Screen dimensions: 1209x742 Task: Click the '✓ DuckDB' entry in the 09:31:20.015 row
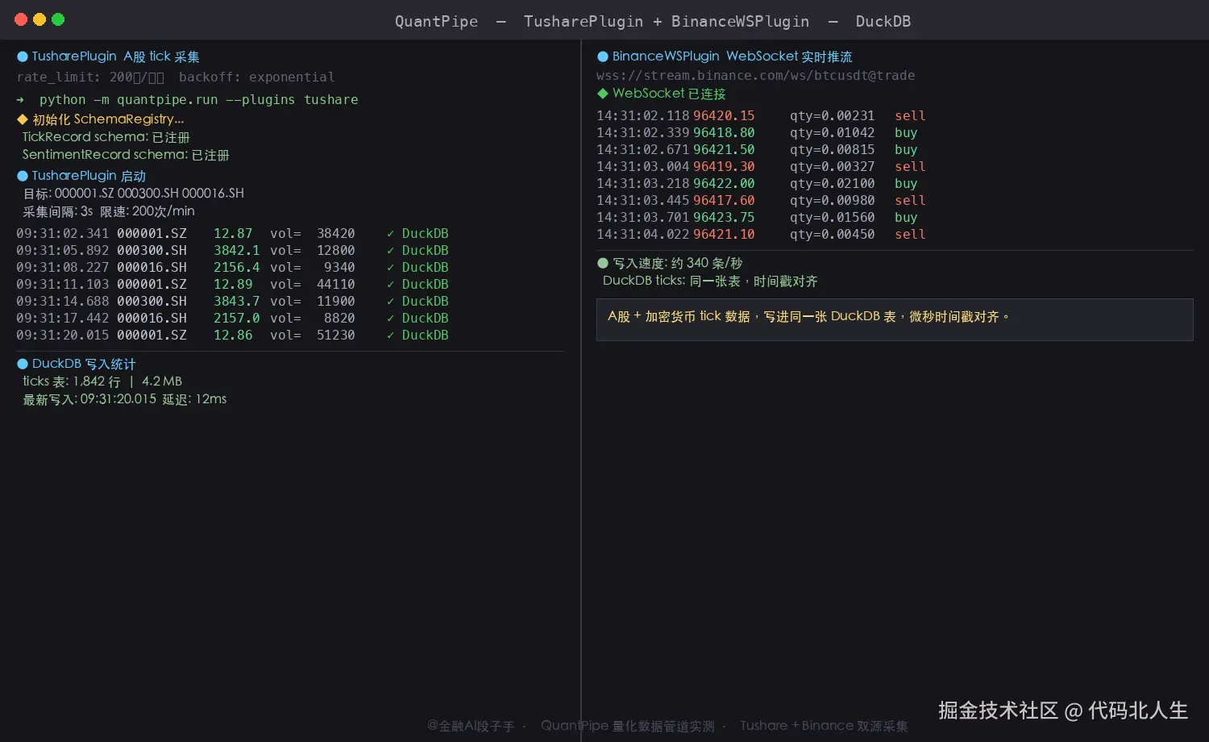coord(418,336)
